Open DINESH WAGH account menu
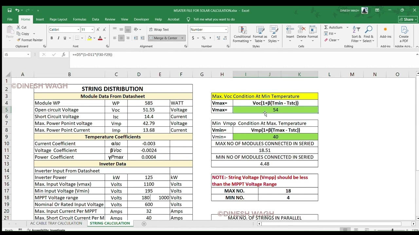 (x=354, y=10)
